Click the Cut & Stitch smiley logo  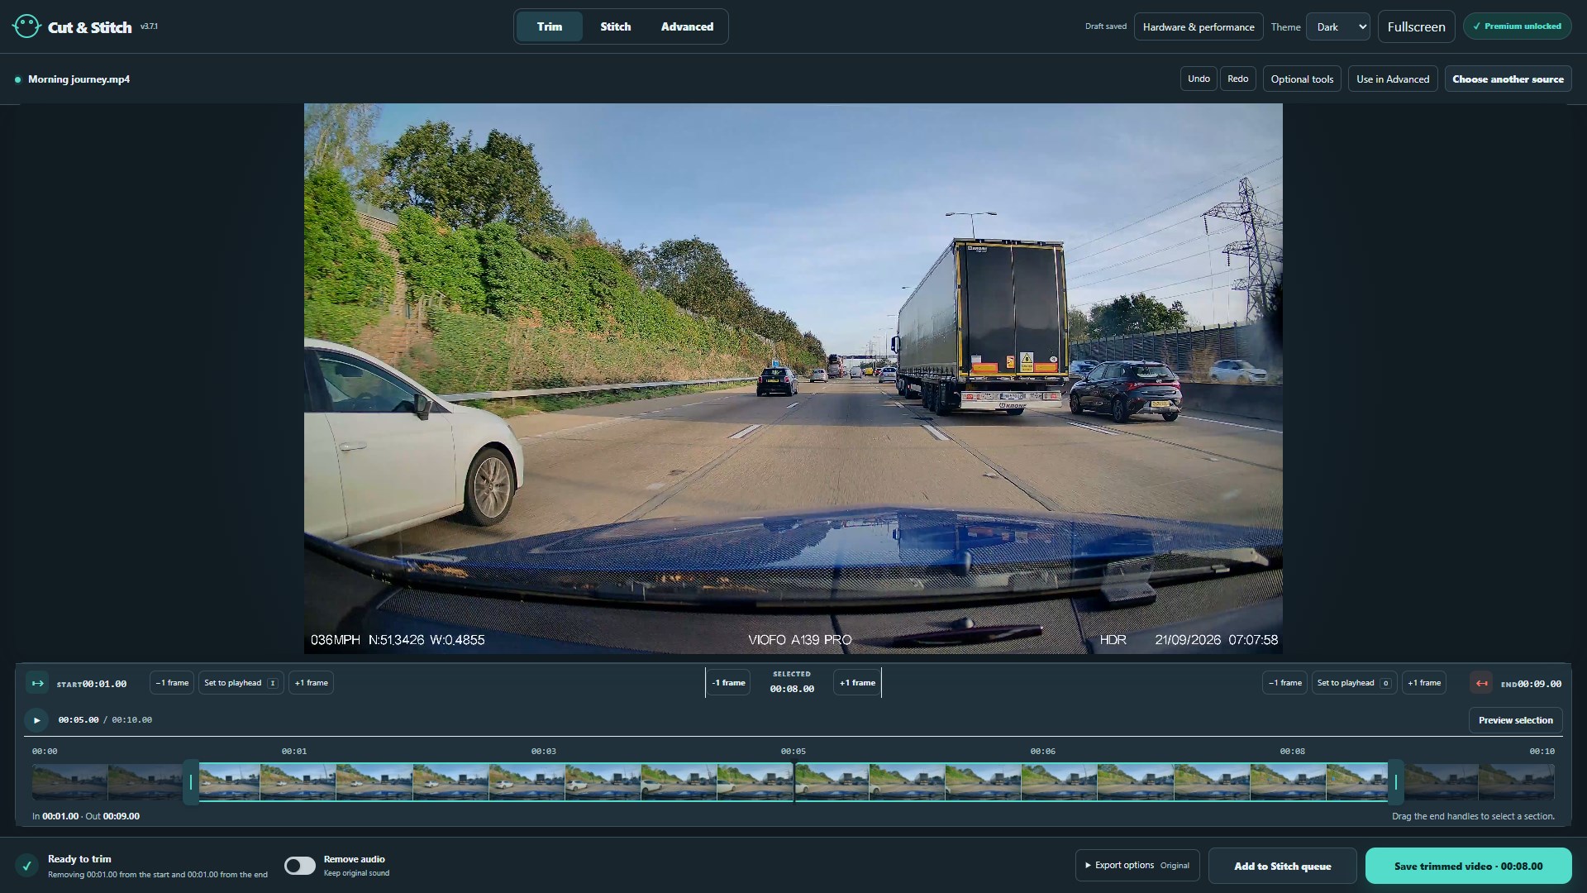coord(26,26)
